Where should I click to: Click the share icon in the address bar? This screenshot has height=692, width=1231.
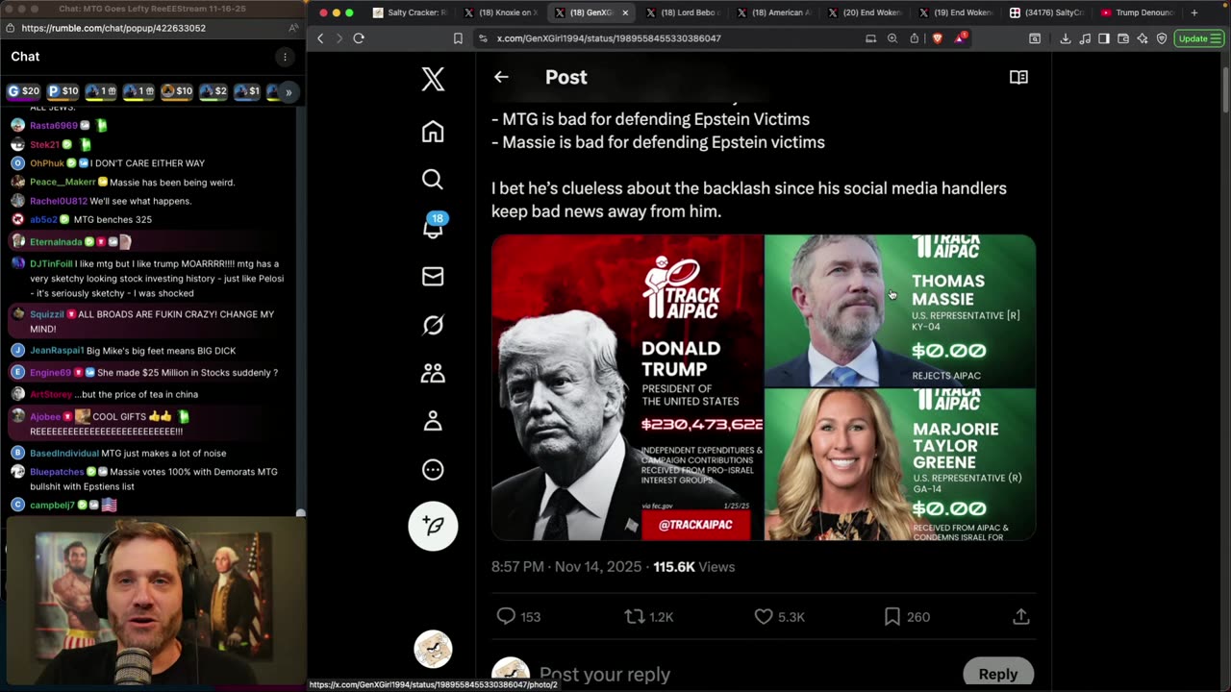point(914,38)
